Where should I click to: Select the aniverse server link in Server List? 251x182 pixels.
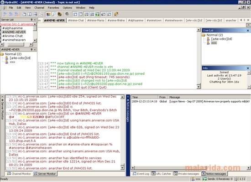16,24
